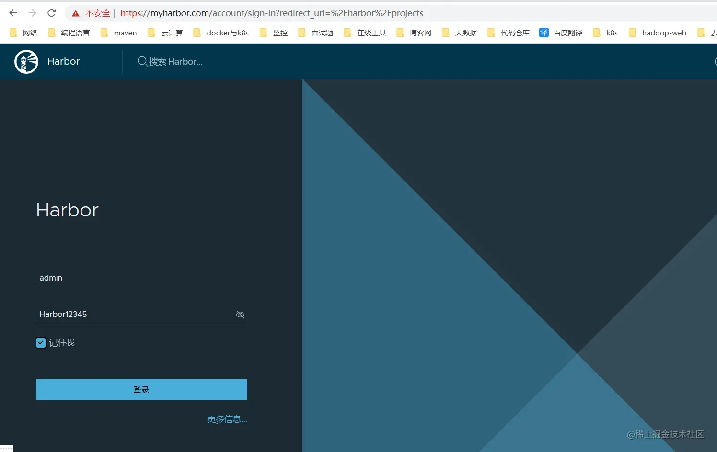Open the k8s bookmark folder
Image resolution: width=717 pixels, height=452 pixels.
pyautogui.click(x=605, y=33)
